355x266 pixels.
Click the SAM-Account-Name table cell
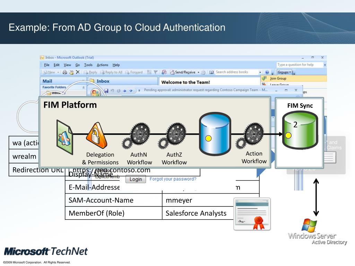point(113,200)
